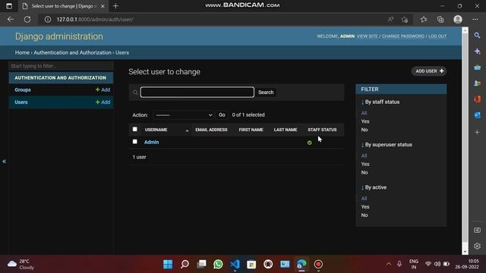Filter staff status by Yes
The width and height of the screenshot is (486, 273).
click(x=365, y=121)
